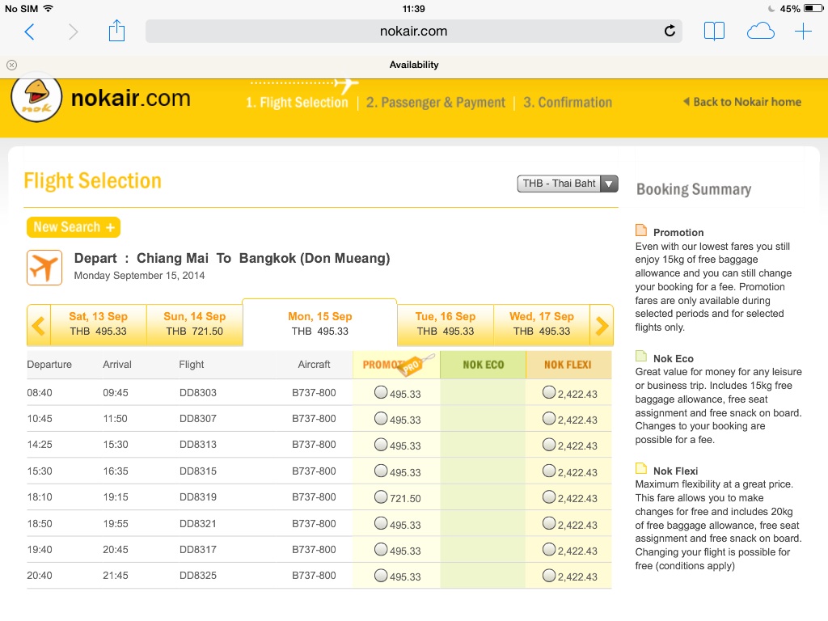Open iCloud tabs cloud icon
The image size is (828, 621).
tap(760, 32)
